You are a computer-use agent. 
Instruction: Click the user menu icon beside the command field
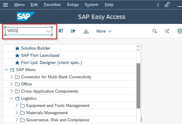coord(61,31)
